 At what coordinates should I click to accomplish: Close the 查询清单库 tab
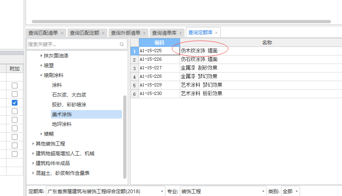pyautogui.click(x=181, y=33)
